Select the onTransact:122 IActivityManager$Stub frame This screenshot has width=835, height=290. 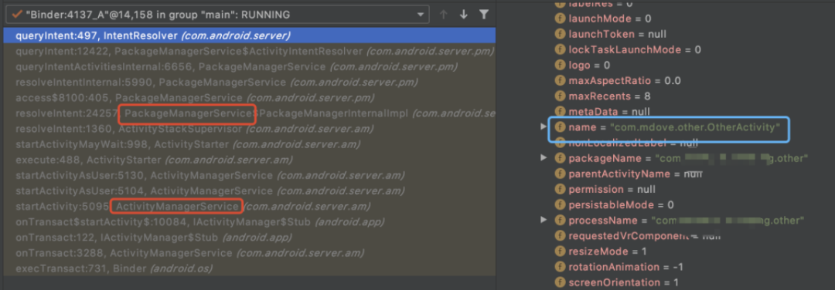point(248,237)
